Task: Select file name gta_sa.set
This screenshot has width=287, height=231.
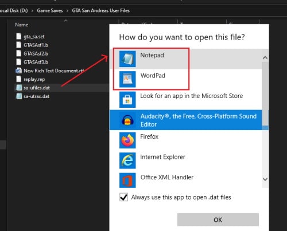Action: [x=34, y=37]
